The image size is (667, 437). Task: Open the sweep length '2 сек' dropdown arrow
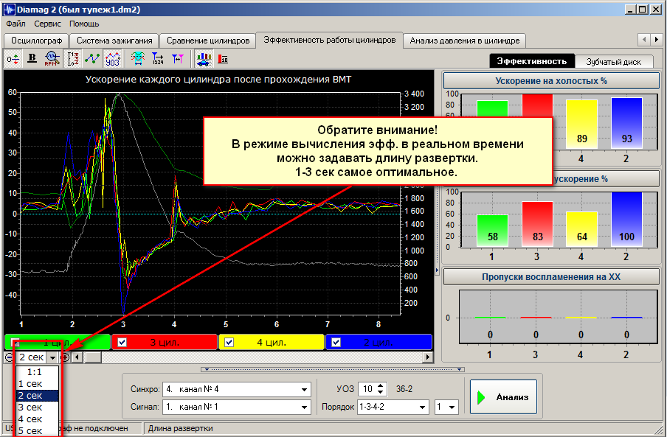click(x=52, y=357)
